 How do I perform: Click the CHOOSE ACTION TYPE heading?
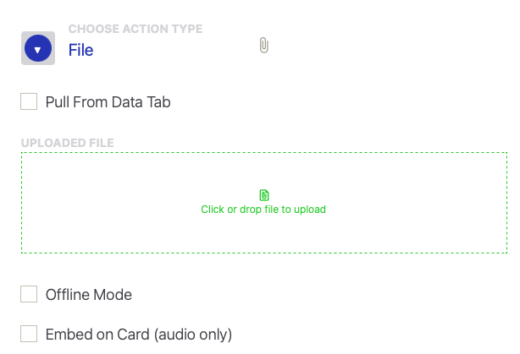135,29
